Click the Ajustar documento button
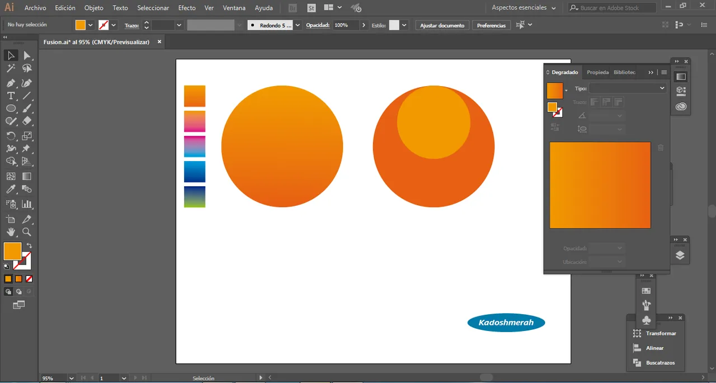 click(442, 25)
